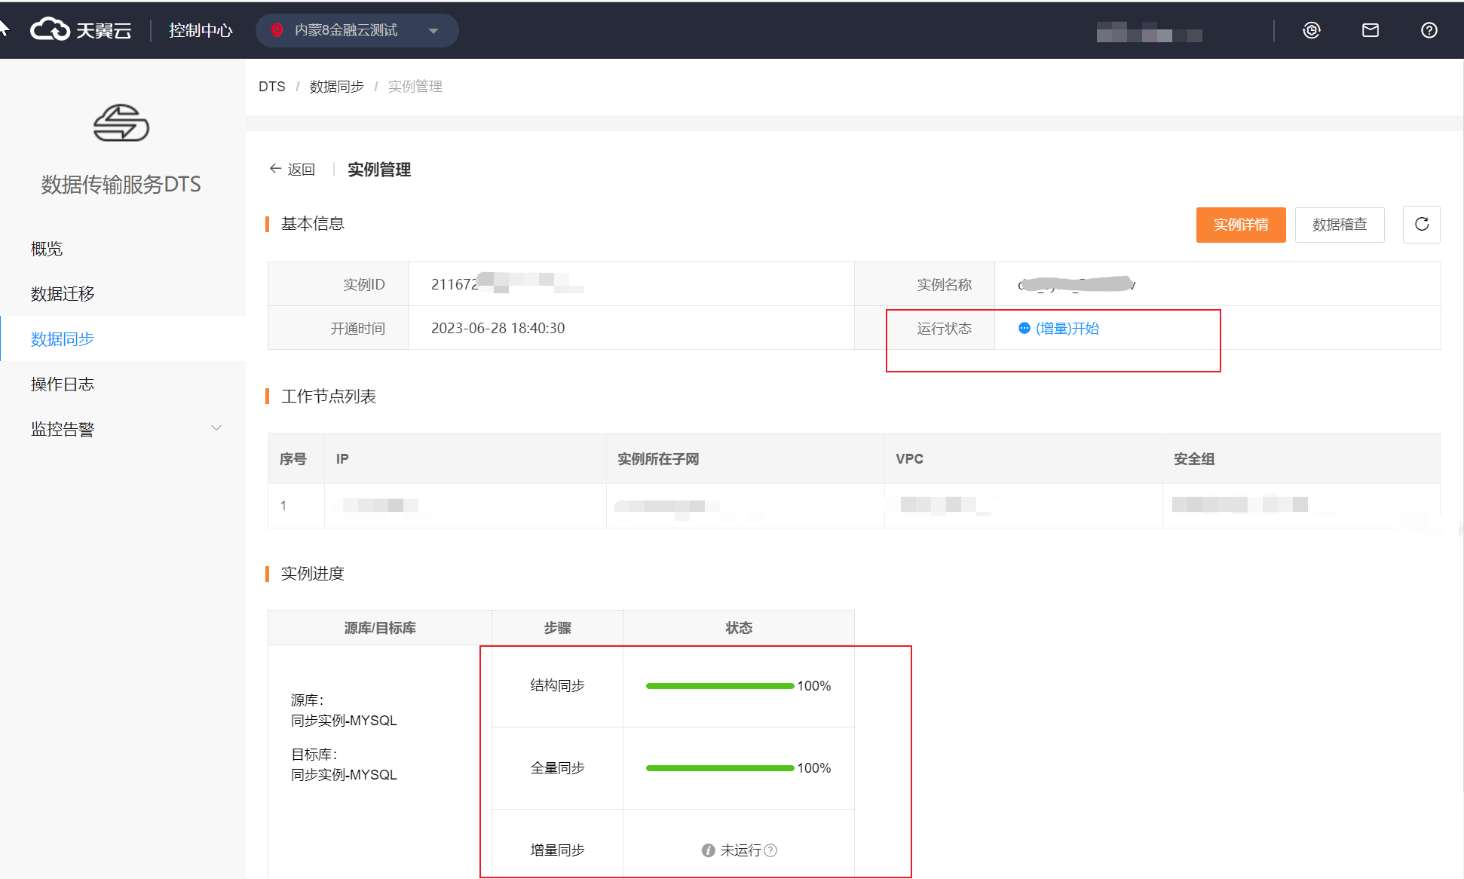Click the help question mark icon
The image size is (1464, 879).
(x=1429, y=30)
